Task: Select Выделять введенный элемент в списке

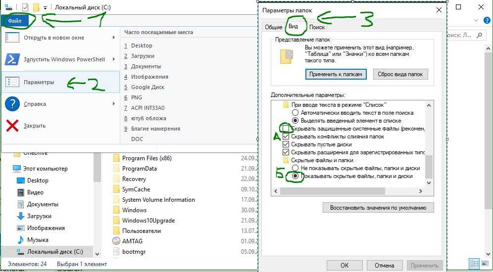Action: pyautogui.click(x=295, y=120)
